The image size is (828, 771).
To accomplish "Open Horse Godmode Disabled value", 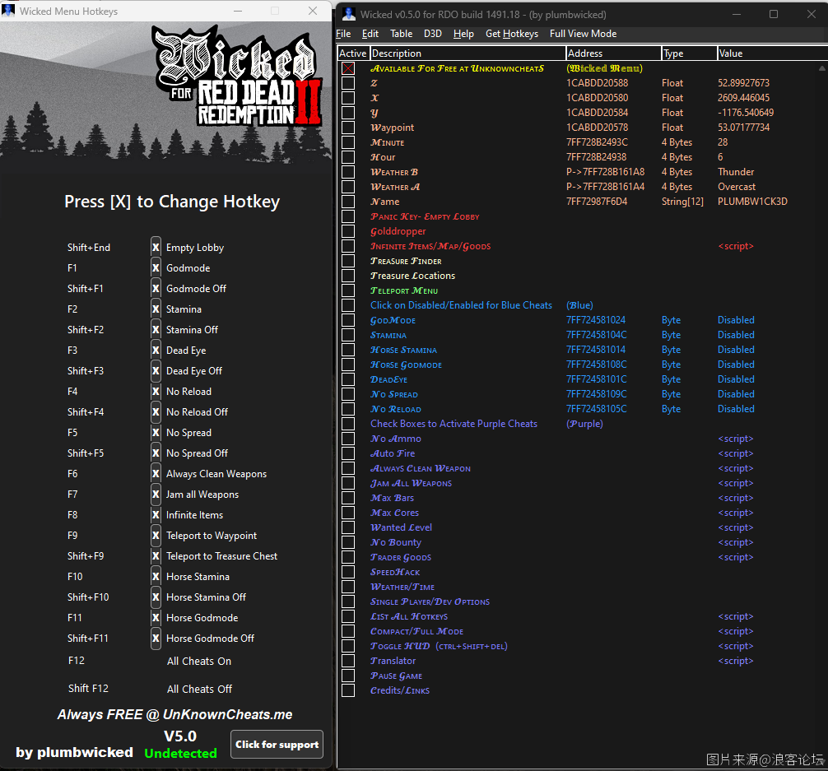I will pyautogui.click(x=736, y=365).
